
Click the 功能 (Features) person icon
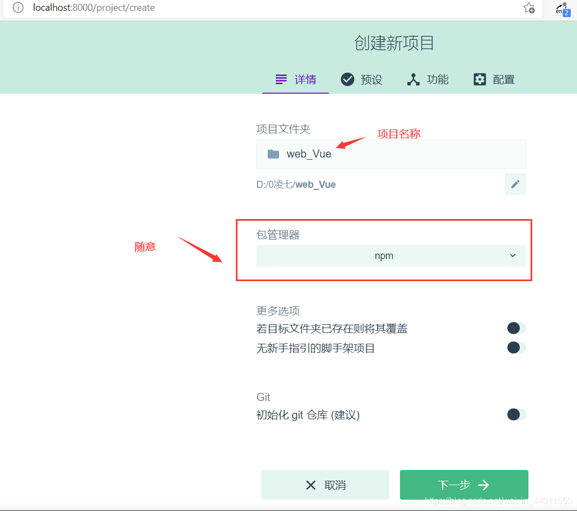pos(413,79)
